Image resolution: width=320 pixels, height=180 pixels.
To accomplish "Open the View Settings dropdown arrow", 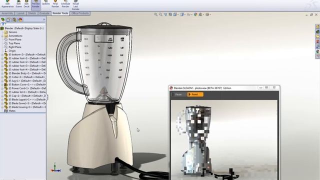I will coord(210,14).
